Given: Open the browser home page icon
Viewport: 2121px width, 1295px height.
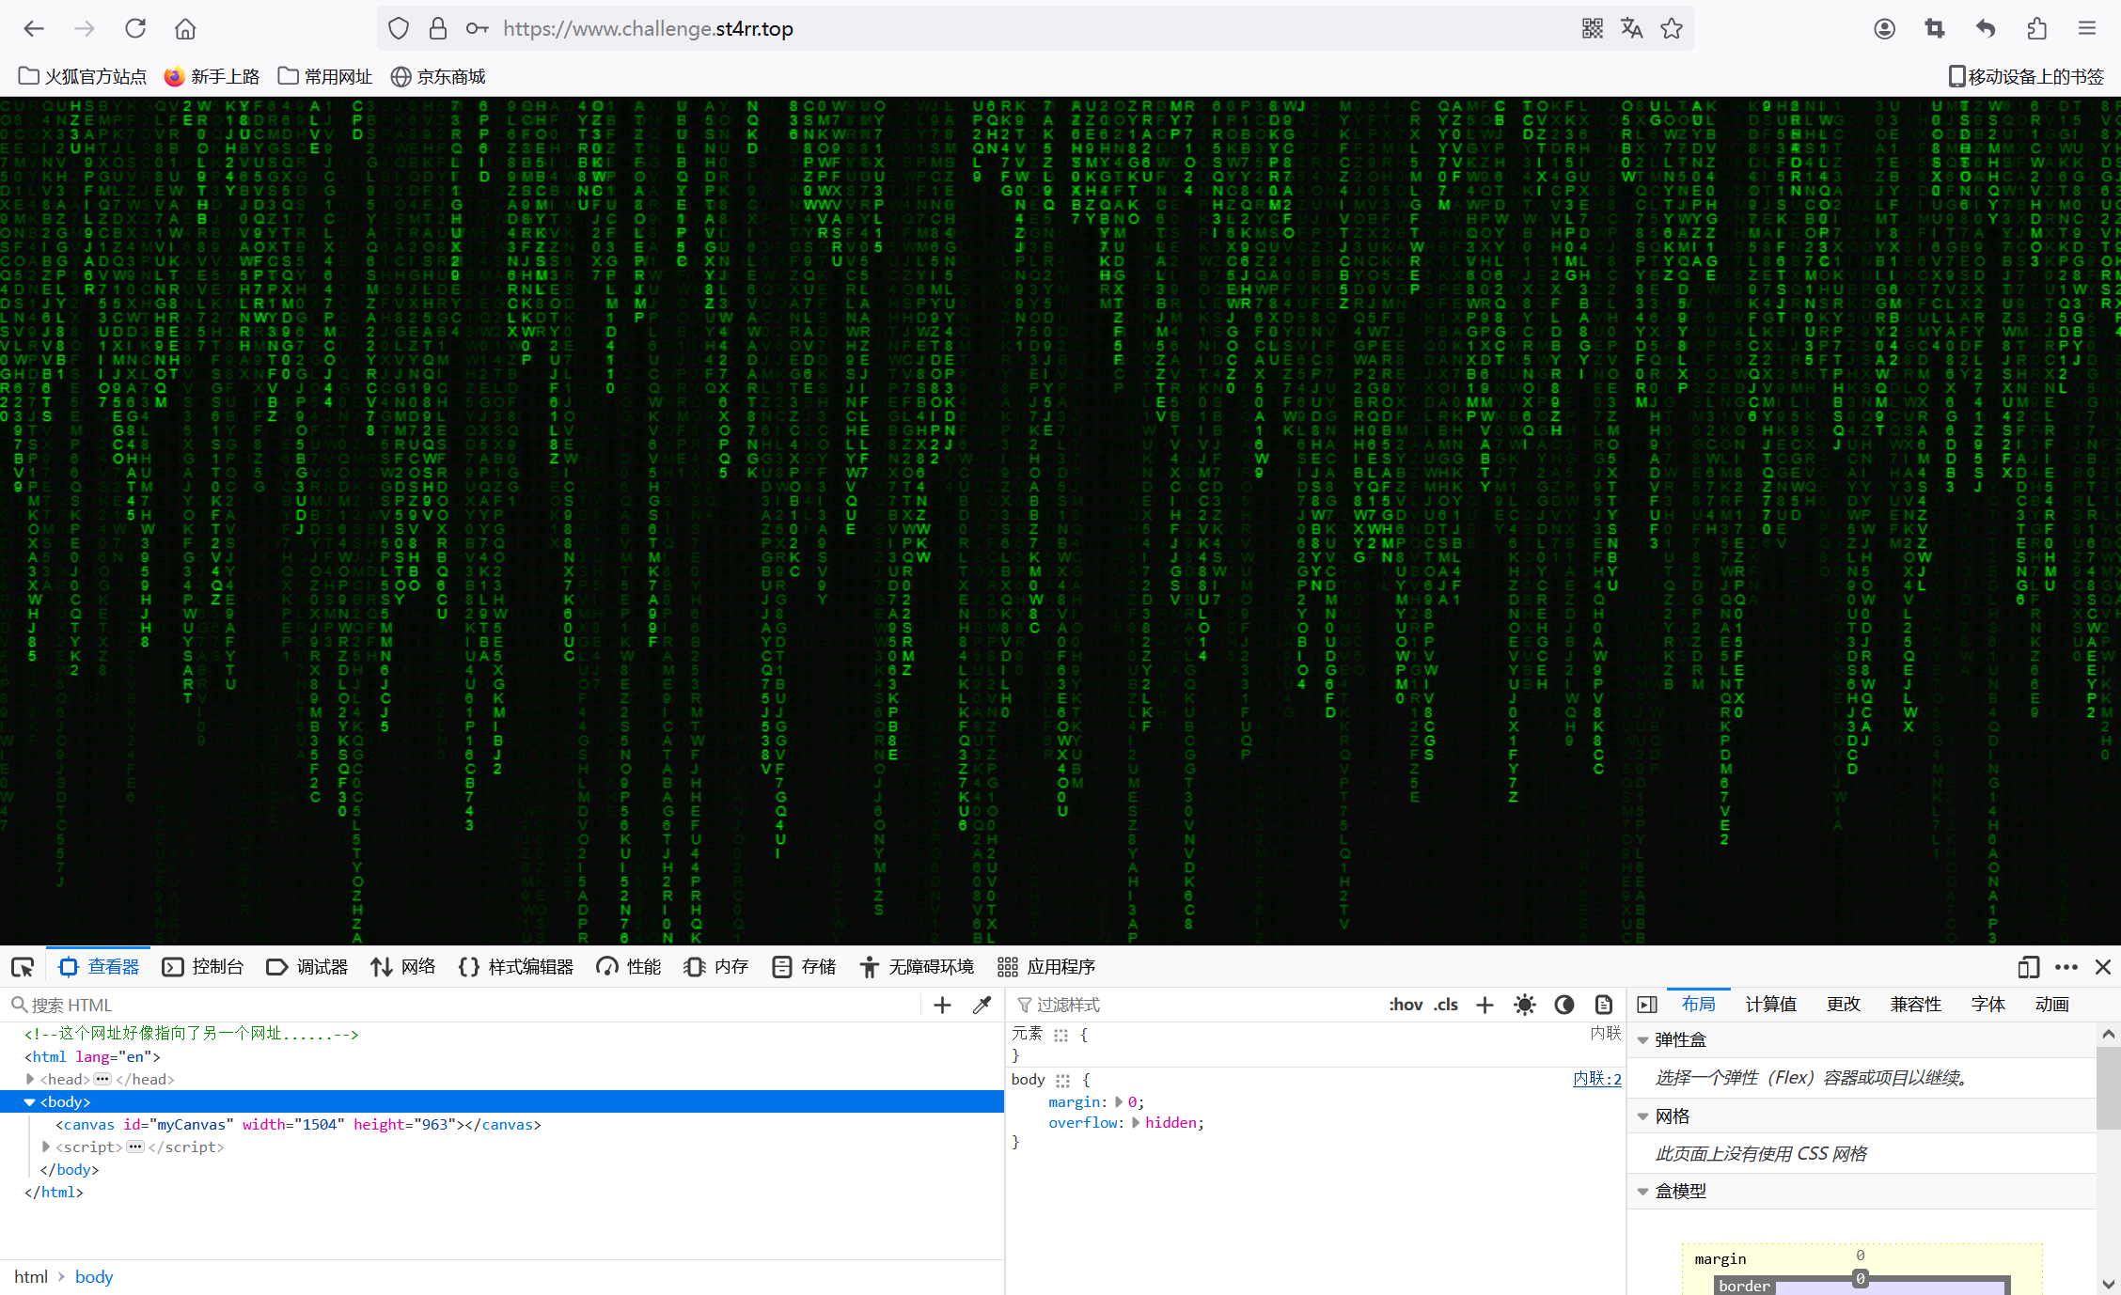Looking at the screenshot, I should click(x=185, y=29).
